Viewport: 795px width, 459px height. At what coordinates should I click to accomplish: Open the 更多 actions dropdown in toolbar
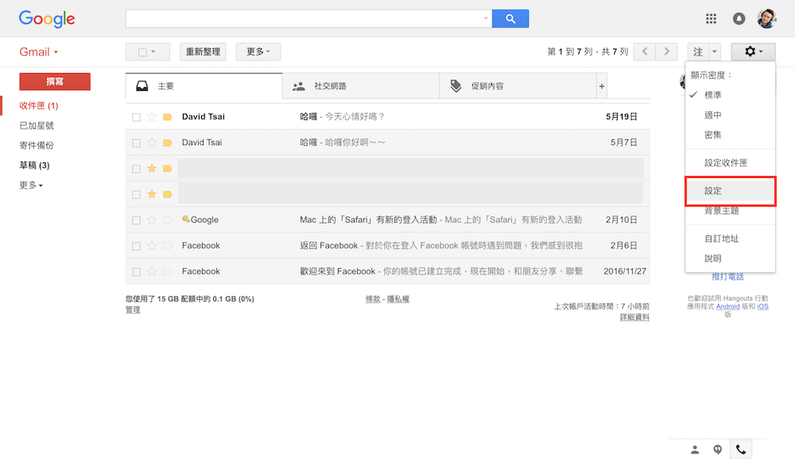pyautogui.click(x=258, y=52)
